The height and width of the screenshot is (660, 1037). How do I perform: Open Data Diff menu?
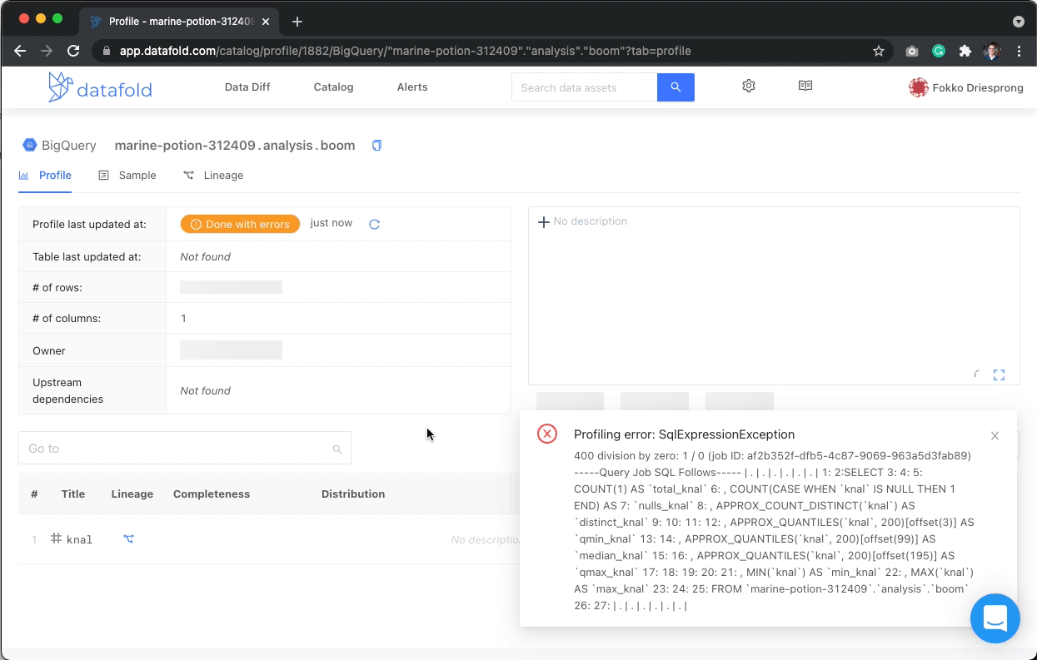click(247, 87)
